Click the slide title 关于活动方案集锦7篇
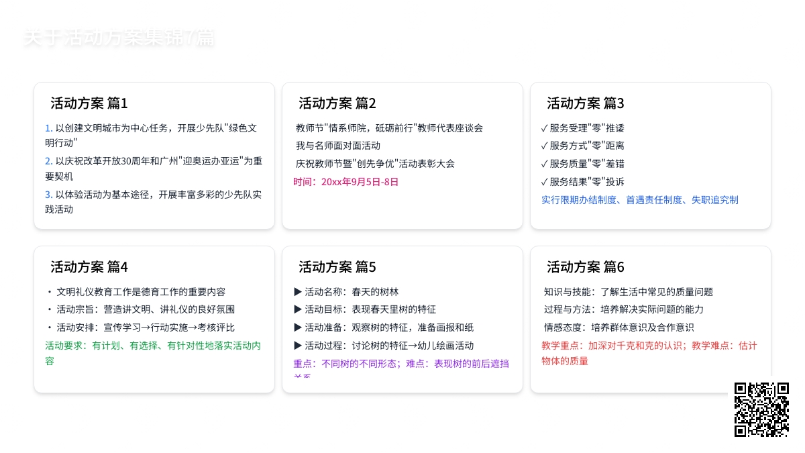Screen dimensions: 805x453 click(119, 38)
